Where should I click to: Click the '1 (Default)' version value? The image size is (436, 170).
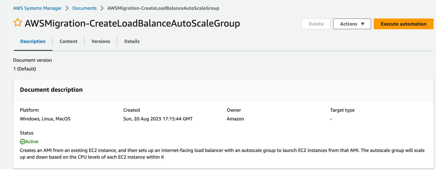(24, 69)
